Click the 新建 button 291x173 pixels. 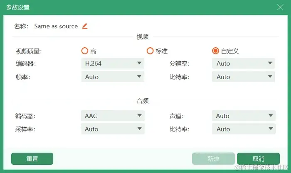(x=213, y=159)
